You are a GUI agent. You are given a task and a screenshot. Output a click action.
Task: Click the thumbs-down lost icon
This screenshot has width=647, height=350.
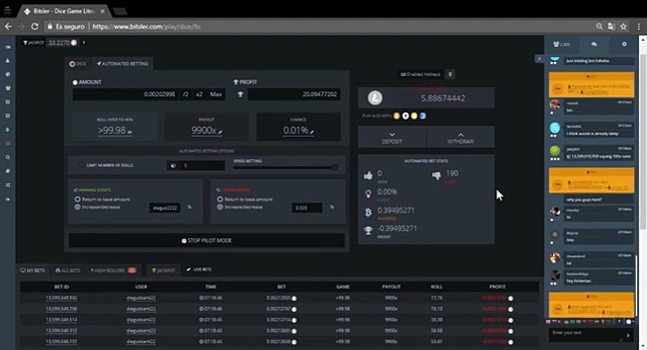pos(436,175)
